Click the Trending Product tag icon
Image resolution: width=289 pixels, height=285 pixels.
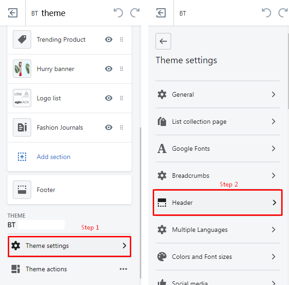[22, 39]
